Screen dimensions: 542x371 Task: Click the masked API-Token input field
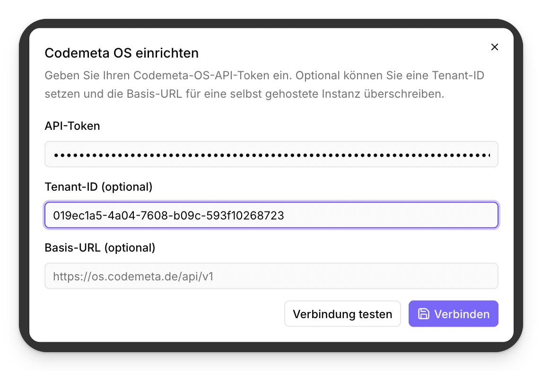pos(271,154)
